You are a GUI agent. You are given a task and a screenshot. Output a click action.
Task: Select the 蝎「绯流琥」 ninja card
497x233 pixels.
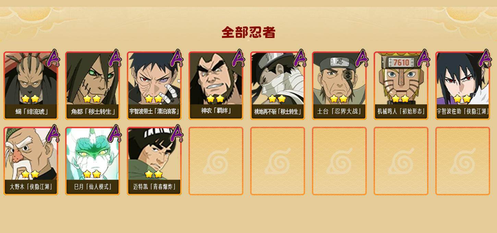(31, 86)
